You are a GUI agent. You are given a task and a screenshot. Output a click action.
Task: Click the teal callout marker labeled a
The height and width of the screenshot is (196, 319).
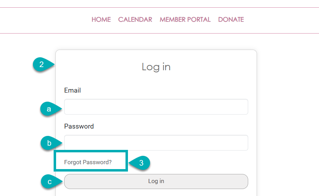point(49,109)
